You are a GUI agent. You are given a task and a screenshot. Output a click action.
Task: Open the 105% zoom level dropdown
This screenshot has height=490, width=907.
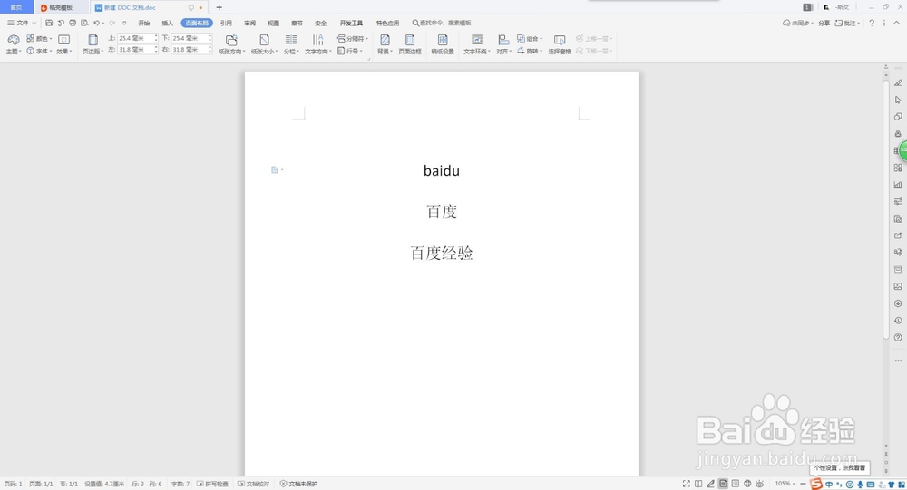(x=785, y=484)
